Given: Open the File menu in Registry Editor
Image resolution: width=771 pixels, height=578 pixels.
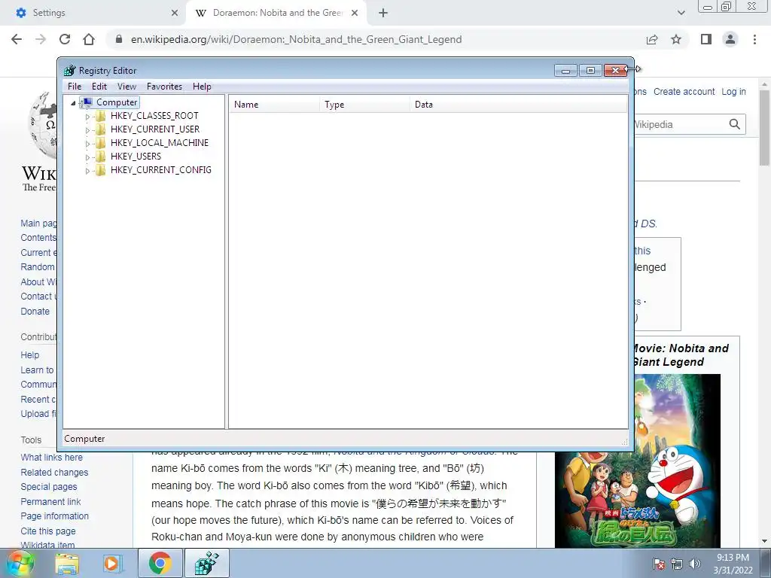Looking at the screenshot, I should click(75, 87).
